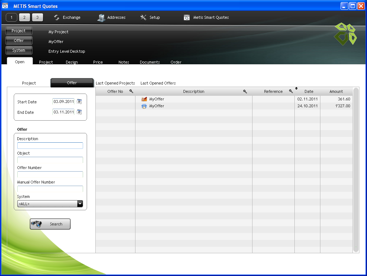Click the icon of the 24.10.2011 MyOffer row
This screenshot has height=276, width=367.
pos(144,106)
